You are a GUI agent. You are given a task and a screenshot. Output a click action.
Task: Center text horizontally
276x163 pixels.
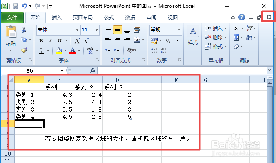click(118, 40)
